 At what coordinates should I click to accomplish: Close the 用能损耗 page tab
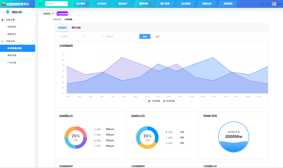[53, 14]
